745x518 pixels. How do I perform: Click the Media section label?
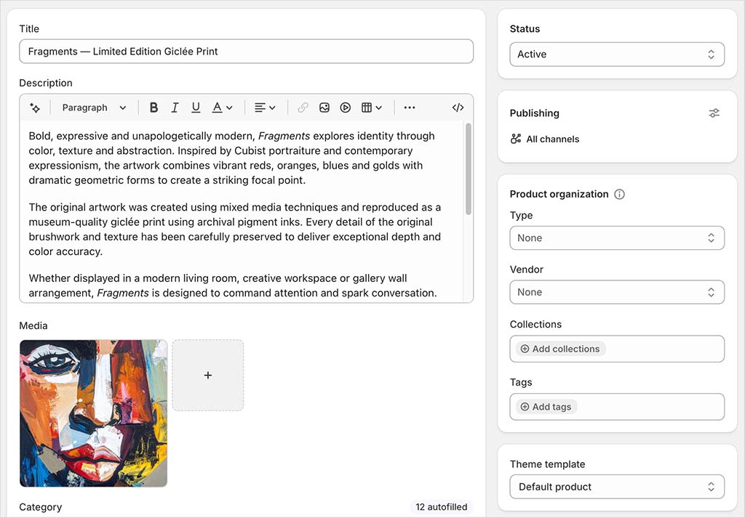(33, 325)
